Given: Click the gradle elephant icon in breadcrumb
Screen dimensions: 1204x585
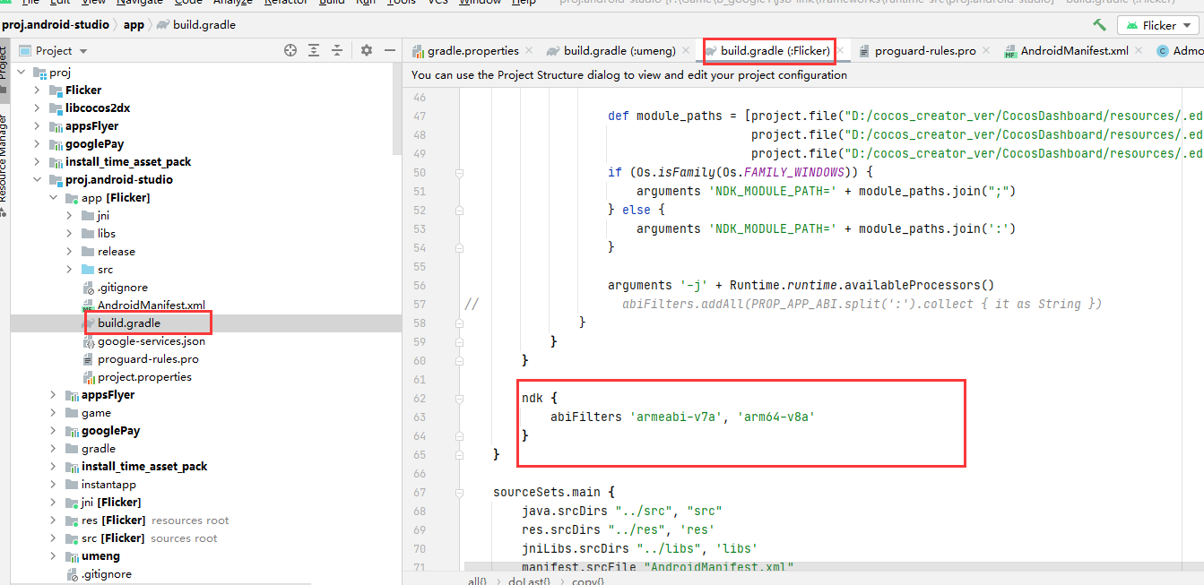Looking at the screenshot, I should [x=161, y=25].
